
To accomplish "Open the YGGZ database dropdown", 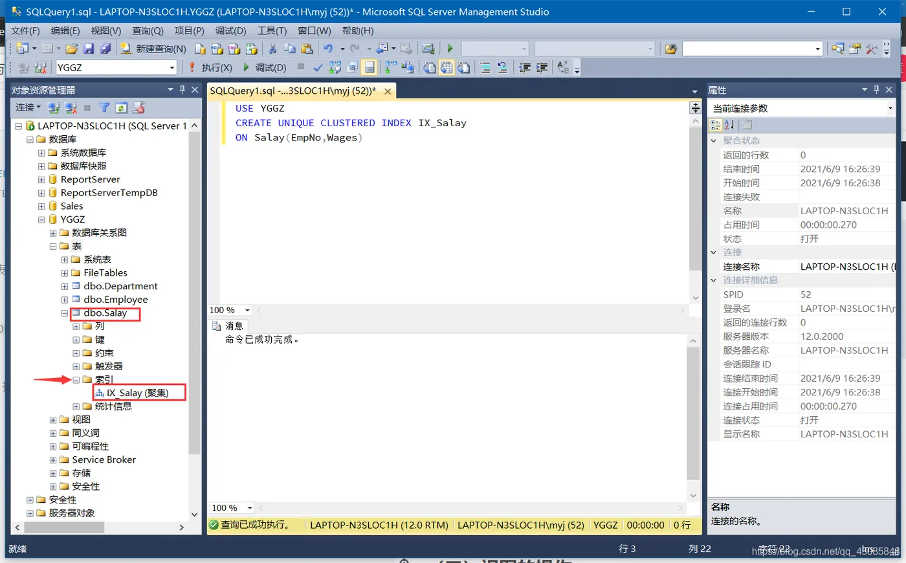I will pos(172,67).
